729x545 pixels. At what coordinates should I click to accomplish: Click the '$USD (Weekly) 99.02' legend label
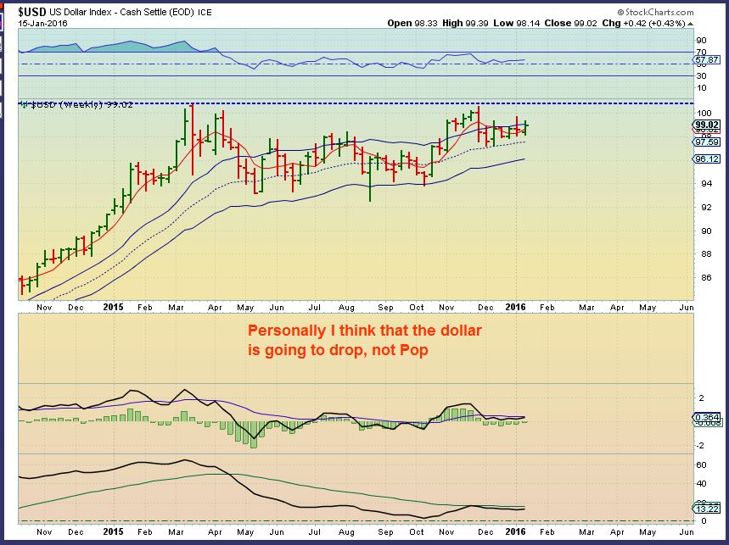click(77, 105)
